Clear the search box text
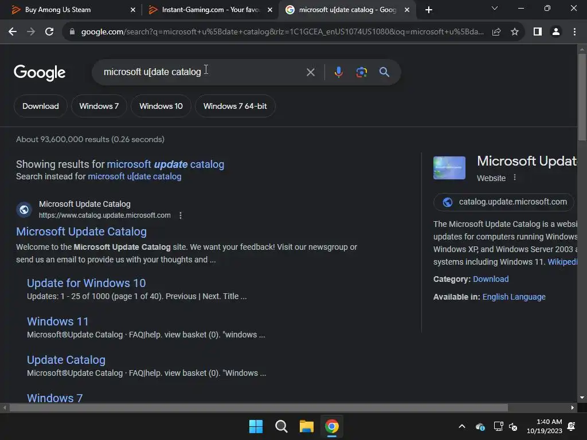This screenshot has width=587, height=440. (x=310, y=72)
